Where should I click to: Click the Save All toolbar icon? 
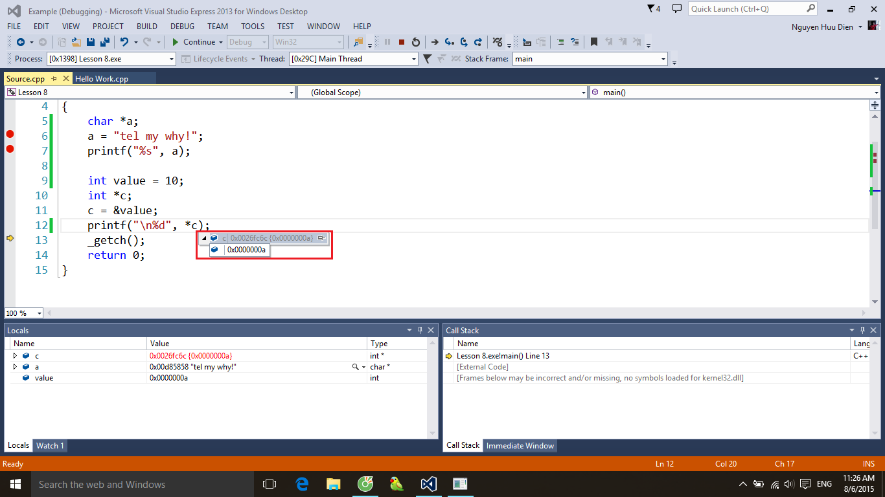(x=104, y=42)
